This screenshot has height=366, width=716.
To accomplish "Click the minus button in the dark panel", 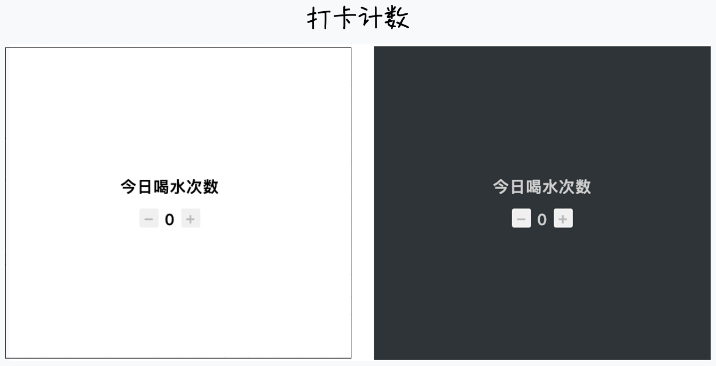I will (522, 219).
